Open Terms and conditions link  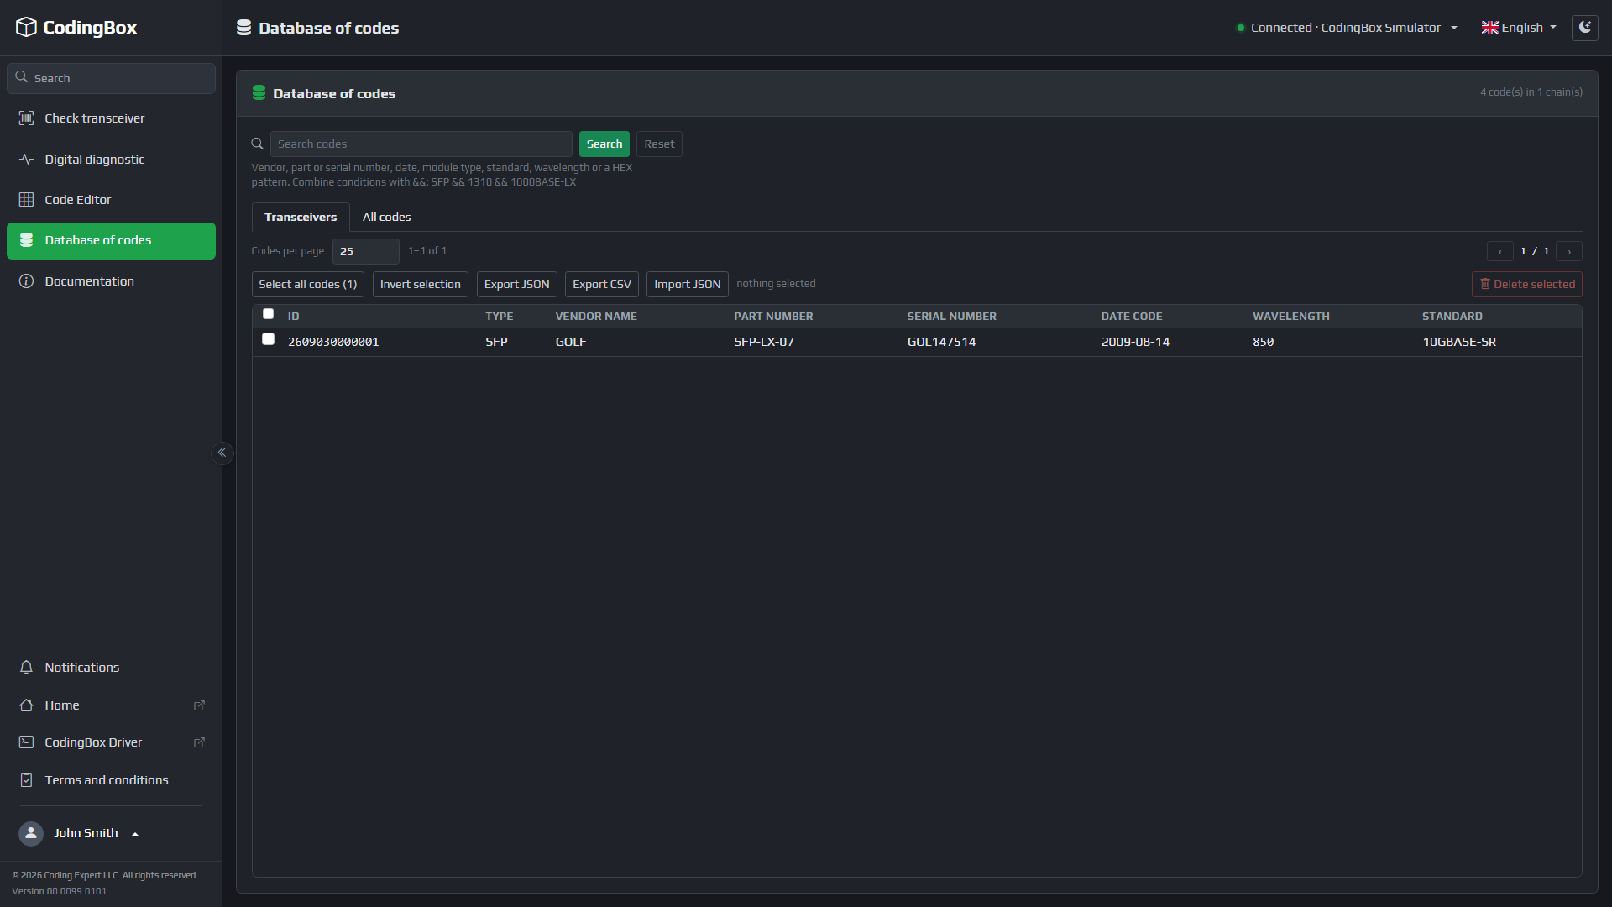(x=111, y=780)
